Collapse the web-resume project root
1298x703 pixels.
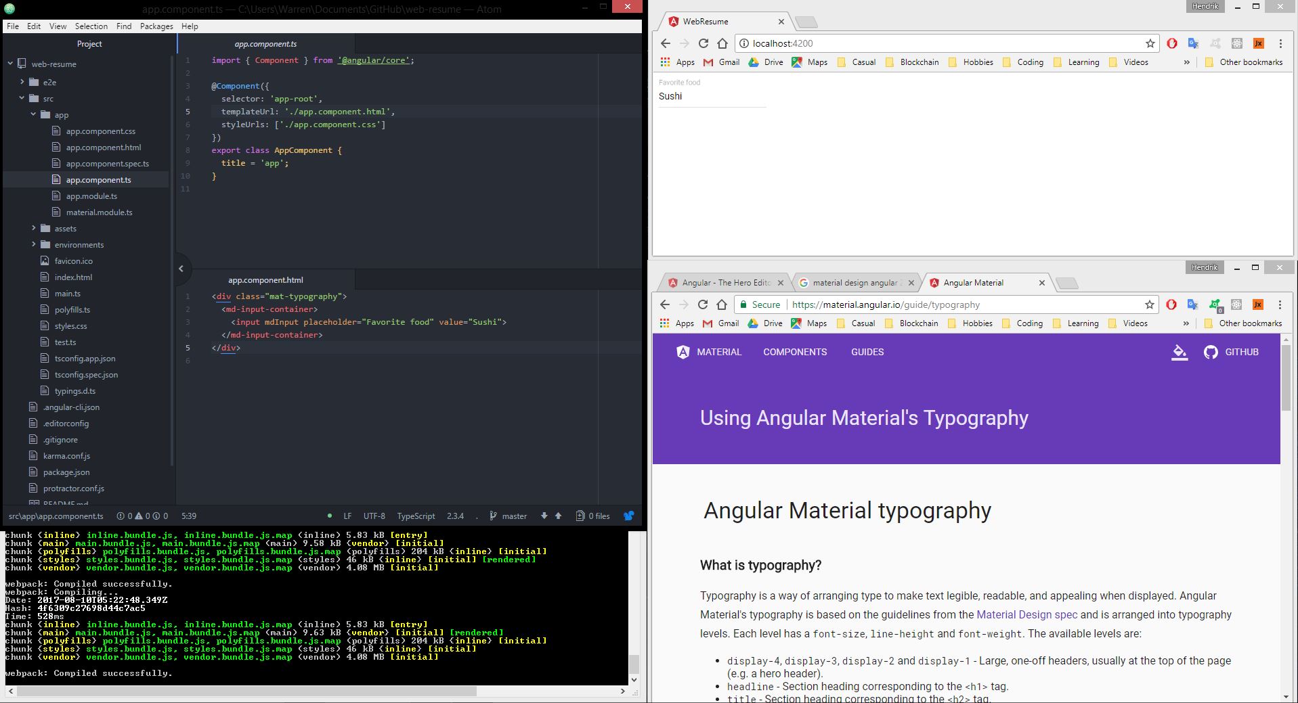tap(10, 64)
